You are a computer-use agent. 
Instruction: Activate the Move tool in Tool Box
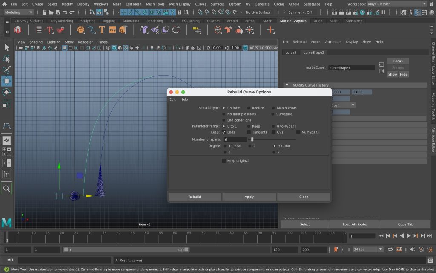coord(7,81)
